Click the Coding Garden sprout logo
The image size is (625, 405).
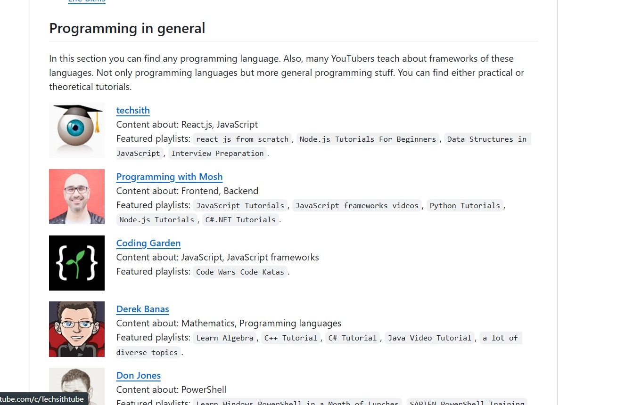77,263
